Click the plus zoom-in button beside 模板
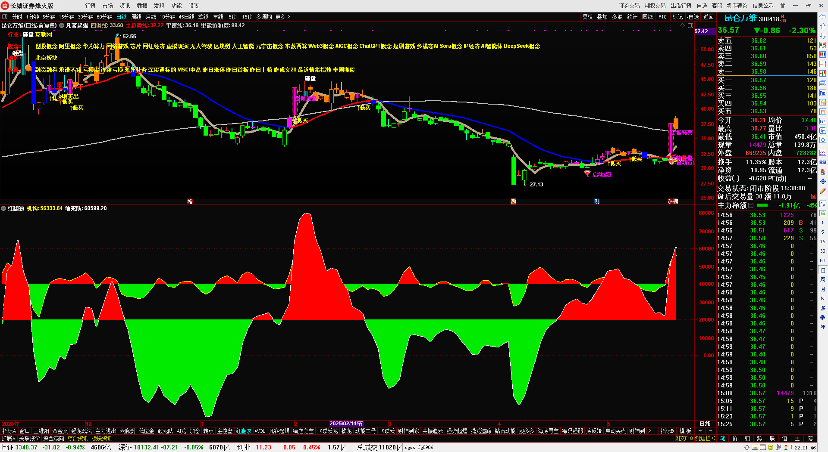The image size is (828, 452). coord(700,431)
